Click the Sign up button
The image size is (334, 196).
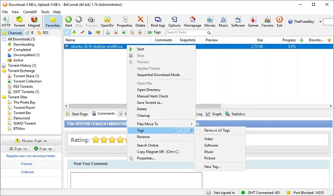(x=43, y=149)
